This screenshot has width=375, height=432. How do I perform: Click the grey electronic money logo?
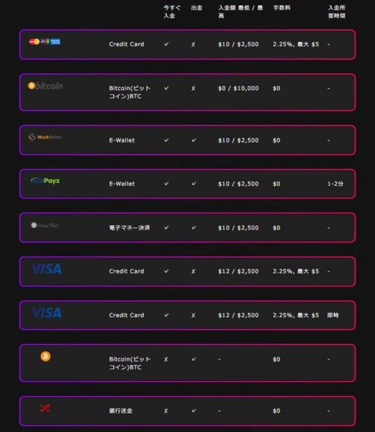[x=45, y=225]
